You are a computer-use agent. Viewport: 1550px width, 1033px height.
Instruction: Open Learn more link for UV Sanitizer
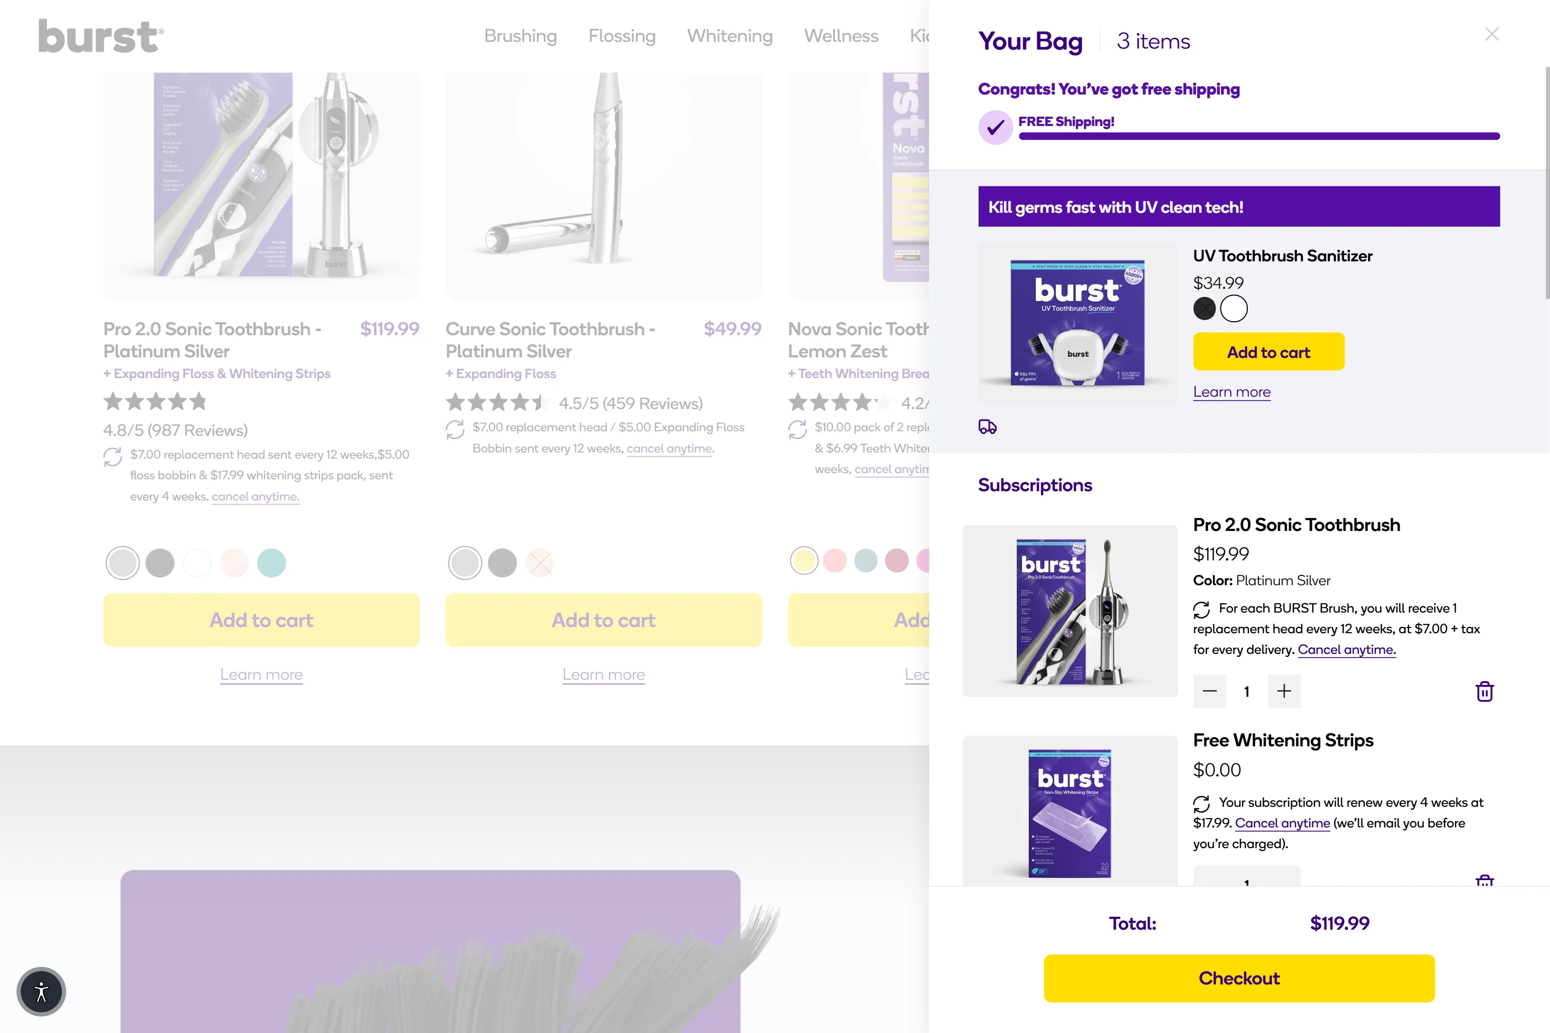[1232, 392]
